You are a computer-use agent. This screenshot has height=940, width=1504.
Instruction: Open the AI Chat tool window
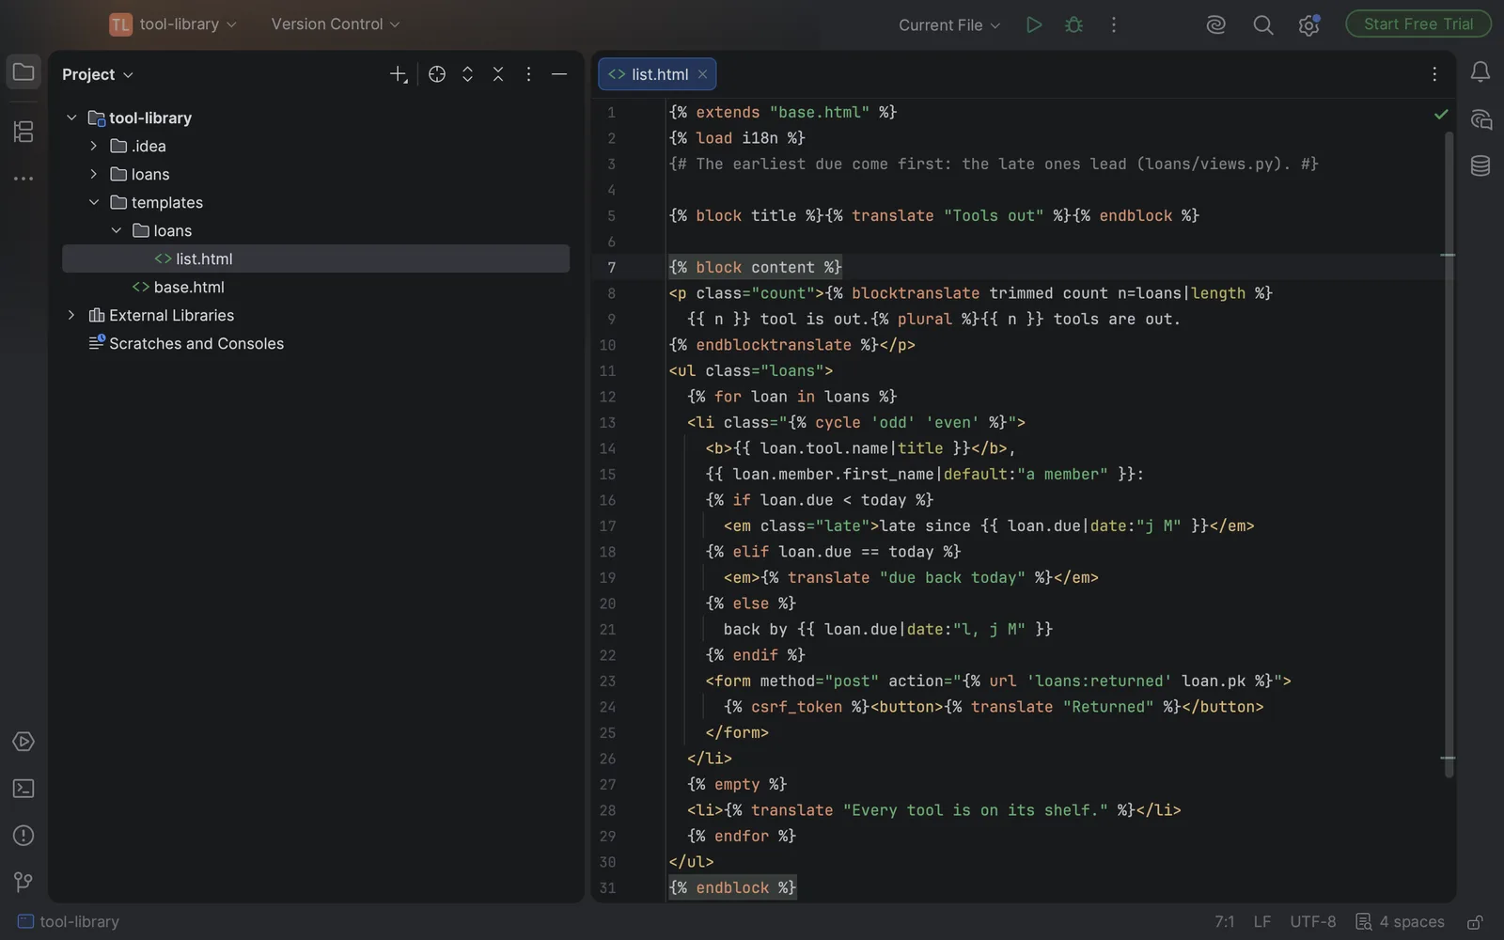[x=1480, y=119]
